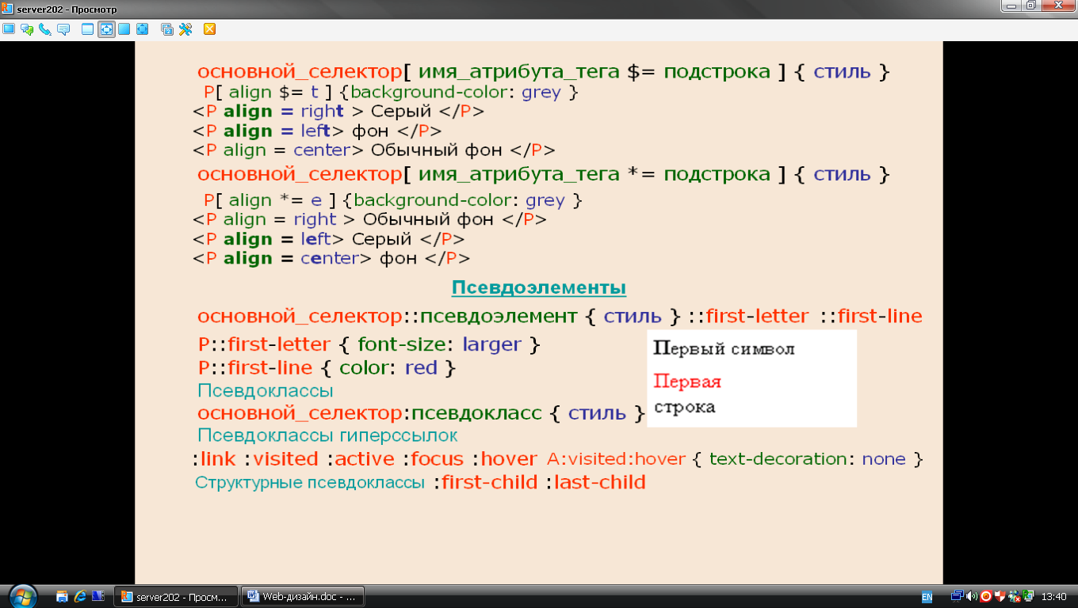Screen dimensions: 1078x608
Task: Start a voice call with the phone icon
Action: (45, 29)
